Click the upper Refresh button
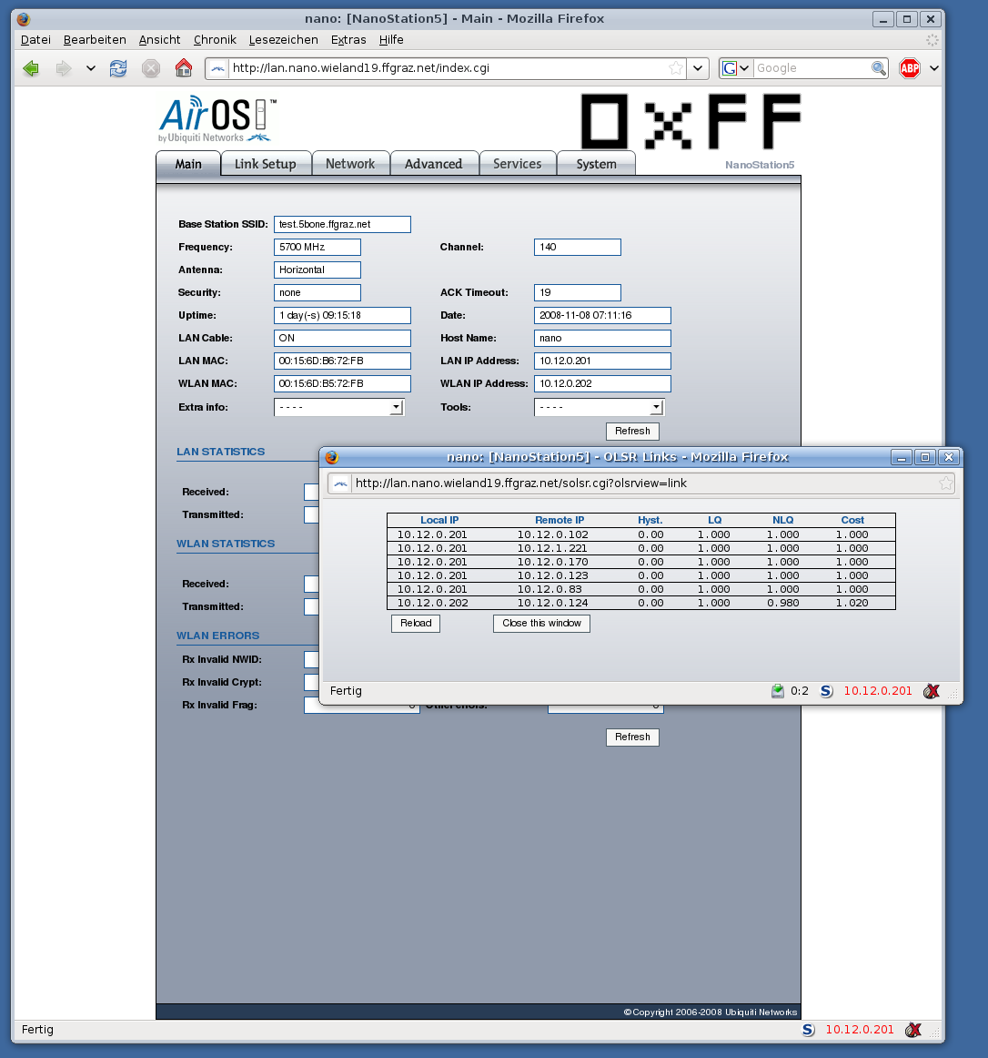The height and width of the screenshot is (1058, 988). 632,432
